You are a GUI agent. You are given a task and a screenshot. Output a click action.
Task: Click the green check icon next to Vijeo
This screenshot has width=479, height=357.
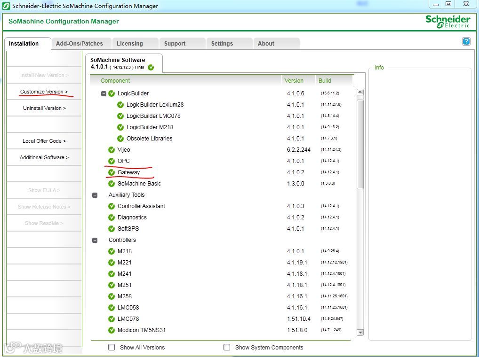click(x=112, y=150)
